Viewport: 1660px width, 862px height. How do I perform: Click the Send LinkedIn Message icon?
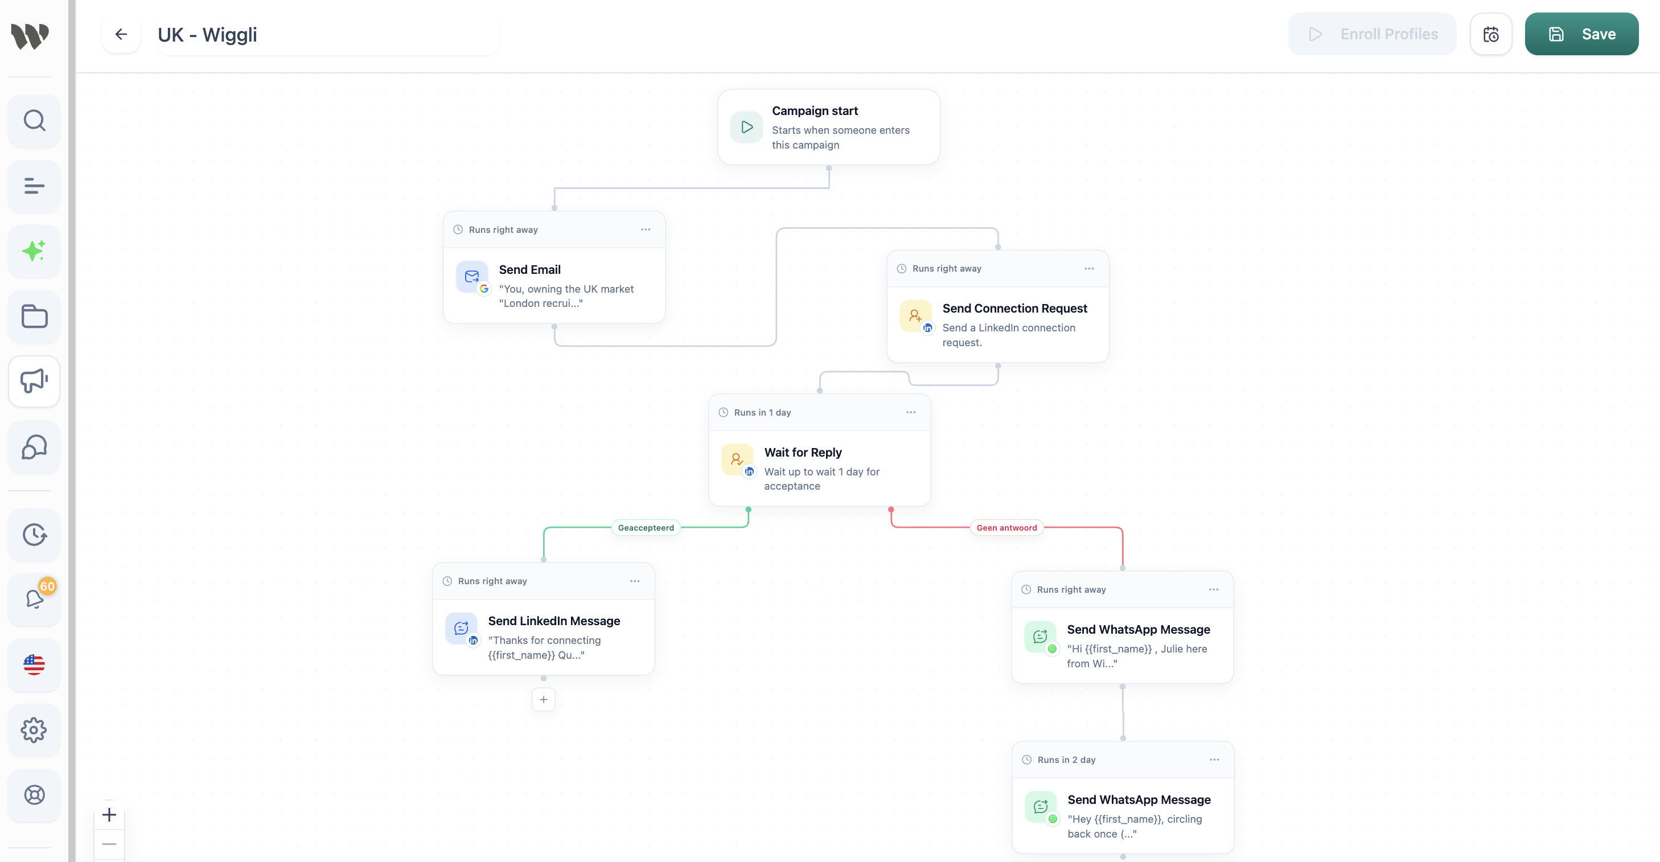coord(462,628)
